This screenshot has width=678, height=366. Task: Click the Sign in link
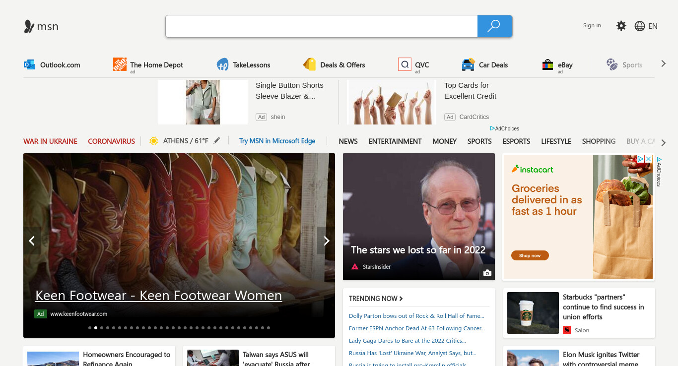point(592,25)
